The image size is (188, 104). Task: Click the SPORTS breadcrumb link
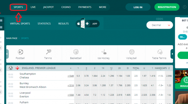(25, 38)
